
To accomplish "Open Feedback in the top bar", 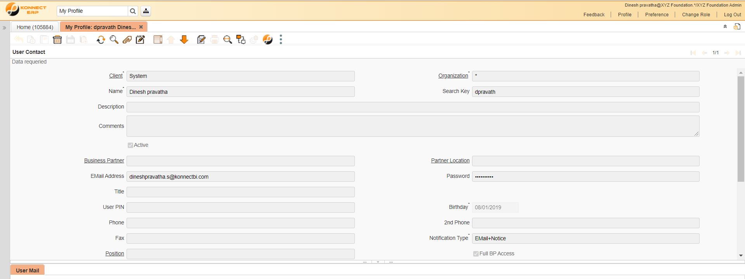I will 594,15.
